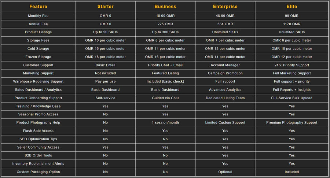Click the Feature column header
Image resolution: width=330 pixels, height=178 pixels.
pos(38,7)
